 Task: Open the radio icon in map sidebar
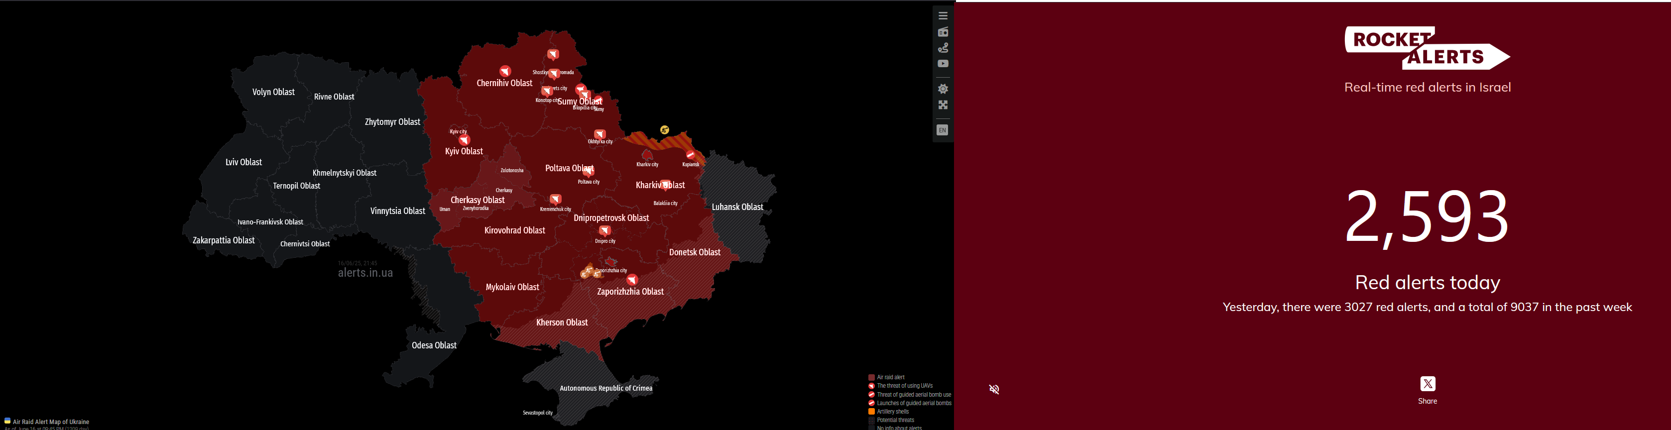(943, 32)
